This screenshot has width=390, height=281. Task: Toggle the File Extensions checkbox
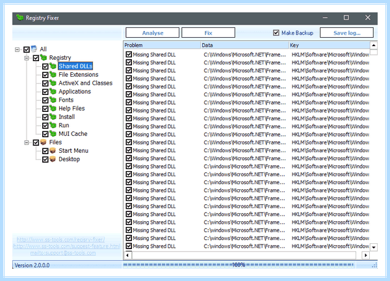(45, 75)
